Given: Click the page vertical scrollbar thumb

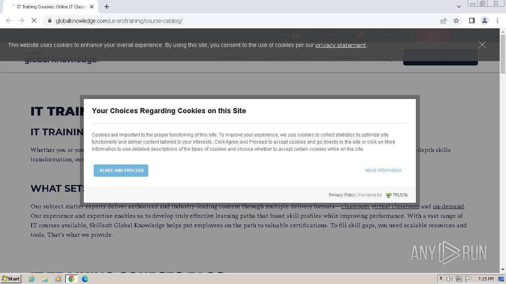Looking at the screenshot, I should click(503, 53).
